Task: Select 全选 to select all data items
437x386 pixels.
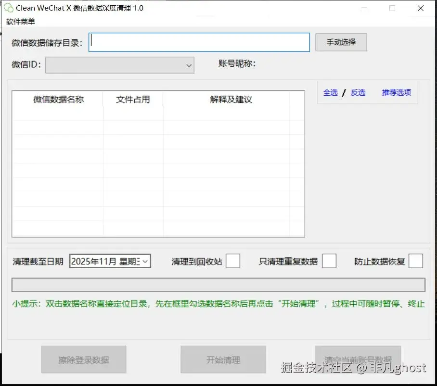Action: (331, 92)
